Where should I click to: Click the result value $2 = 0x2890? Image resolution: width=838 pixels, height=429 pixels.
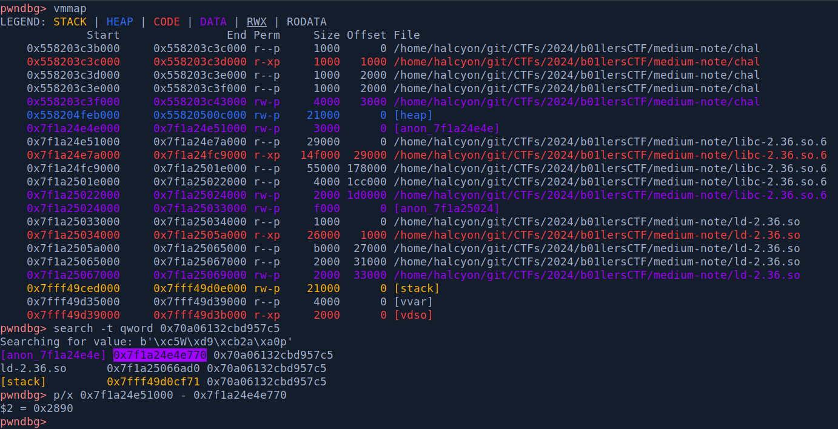tap(36, 408)
